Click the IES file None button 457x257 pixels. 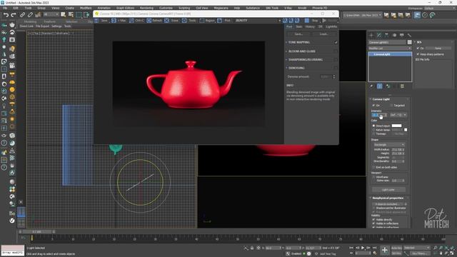[x=438, y=48]
